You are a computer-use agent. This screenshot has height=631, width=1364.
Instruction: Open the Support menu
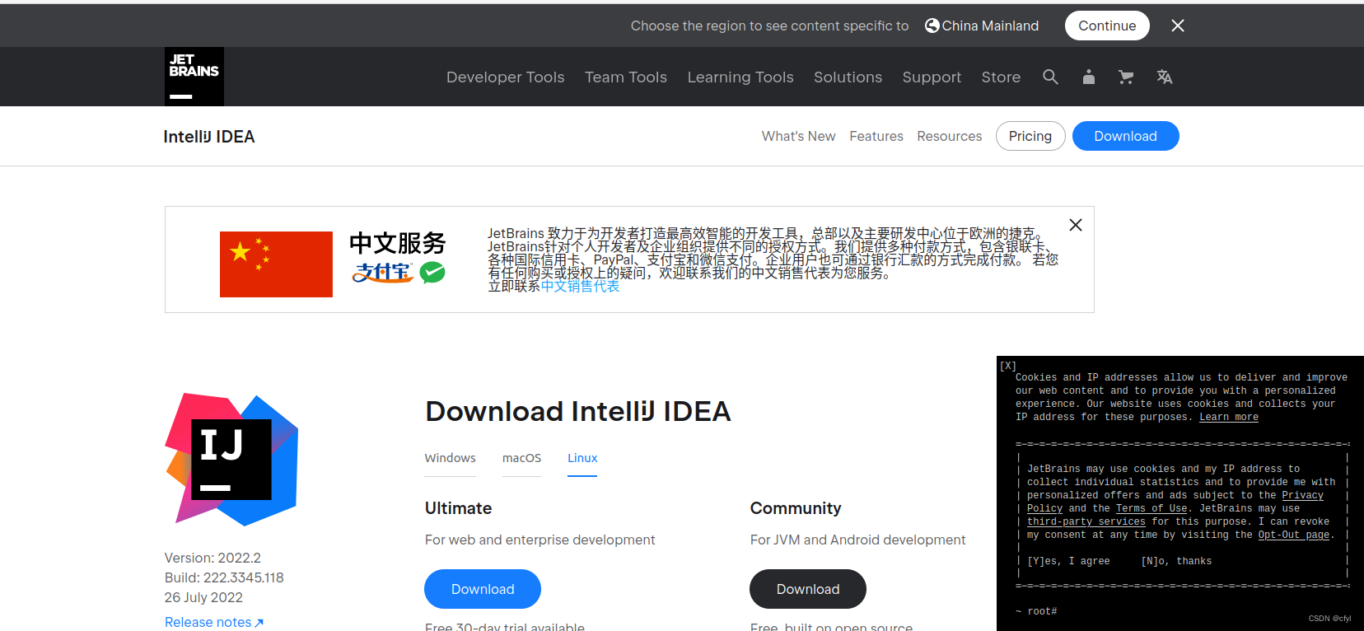pos(932,77)
